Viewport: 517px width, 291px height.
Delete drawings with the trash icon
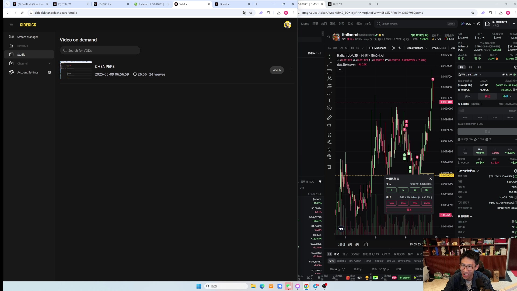tap(329, 167)
